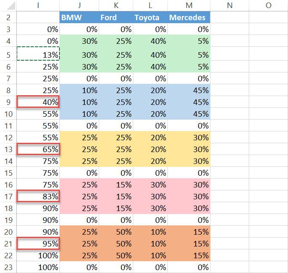
Task: Select cell K15 with 0%
Action: (x=116, y=173)
